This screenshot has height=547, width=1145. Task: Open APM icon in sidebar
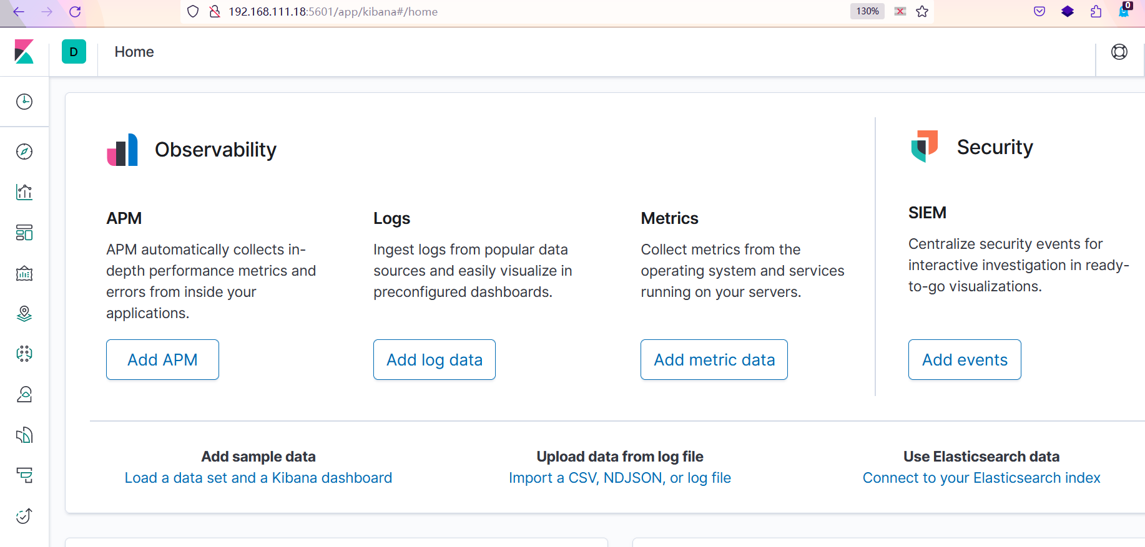point(24,475)
